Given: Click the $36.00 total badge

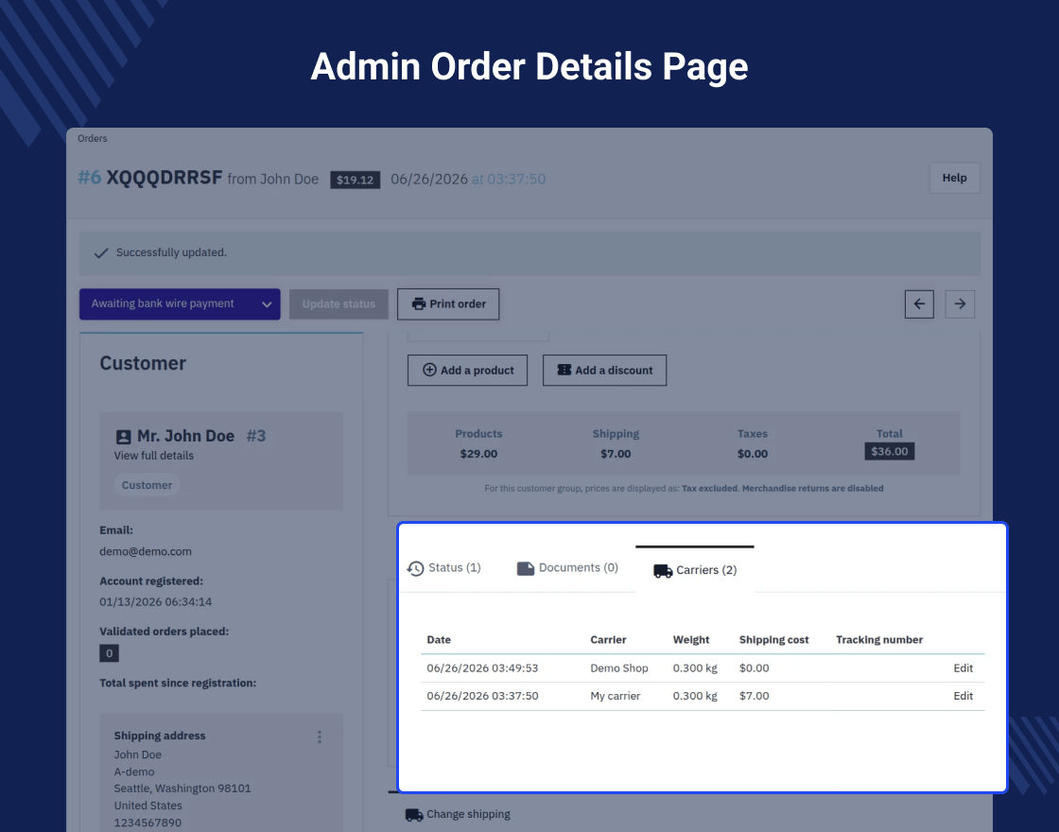Looking at the screenshot, I should (890, 451).
